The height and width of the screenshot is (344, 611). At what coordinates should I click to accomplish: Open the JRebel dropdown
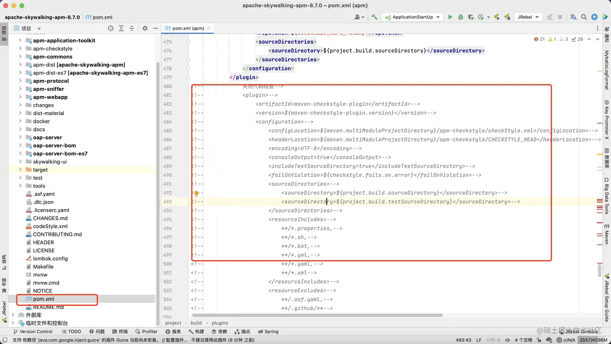point(528,17)
